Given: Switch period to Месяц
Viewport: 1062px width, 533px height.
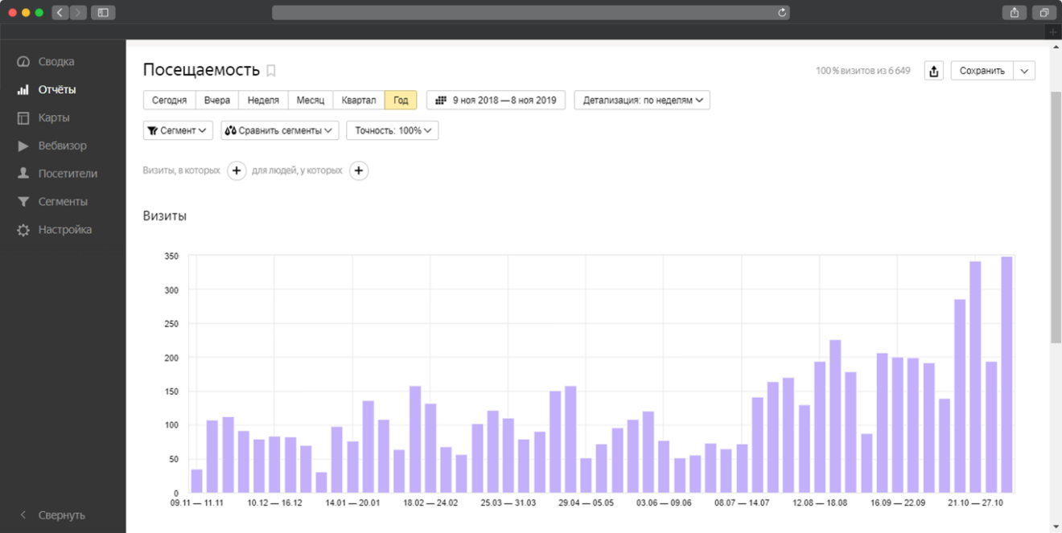Looking at the screenshot, I should coord(310,100).
